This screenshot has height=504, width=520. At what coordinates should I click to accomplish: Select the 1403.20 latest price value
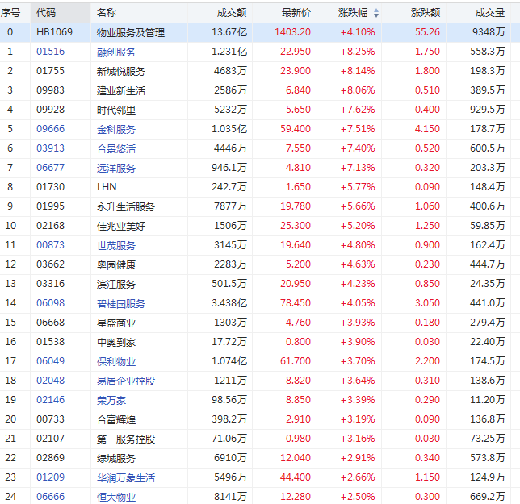pyautogui.click(x=293, y=32)
